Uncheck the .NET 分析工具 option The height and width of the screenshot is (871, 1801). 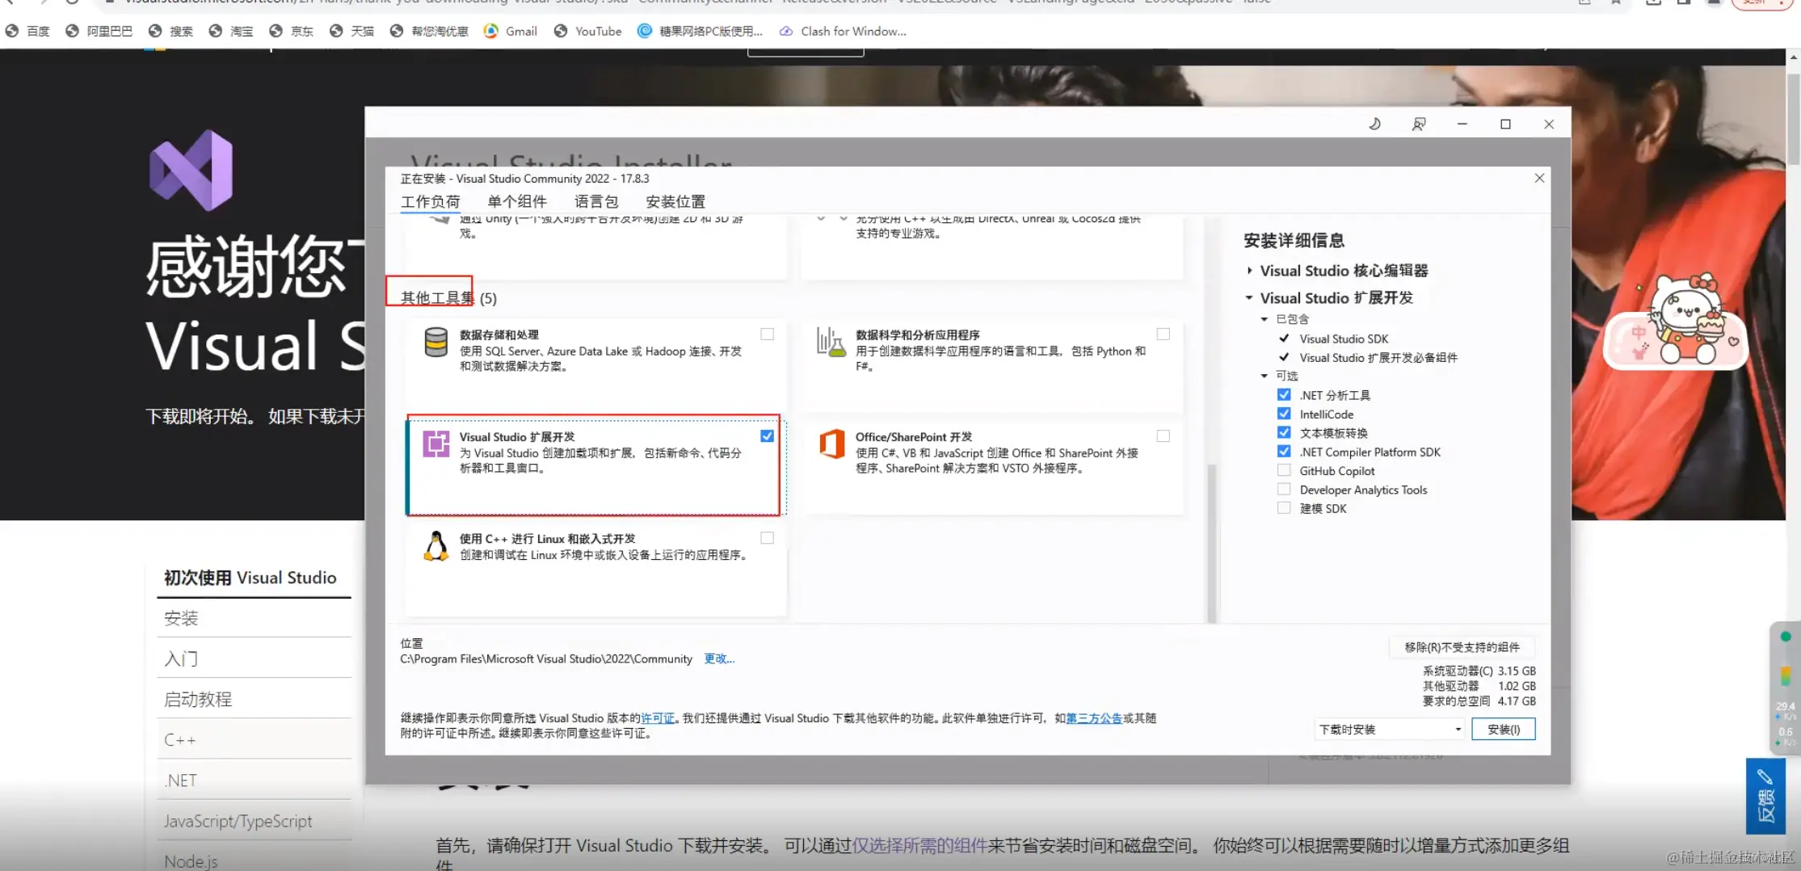point(1284,394)
